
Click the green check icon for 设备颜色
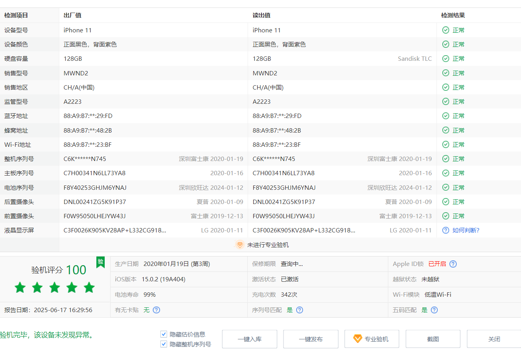[x=446, y=44]
